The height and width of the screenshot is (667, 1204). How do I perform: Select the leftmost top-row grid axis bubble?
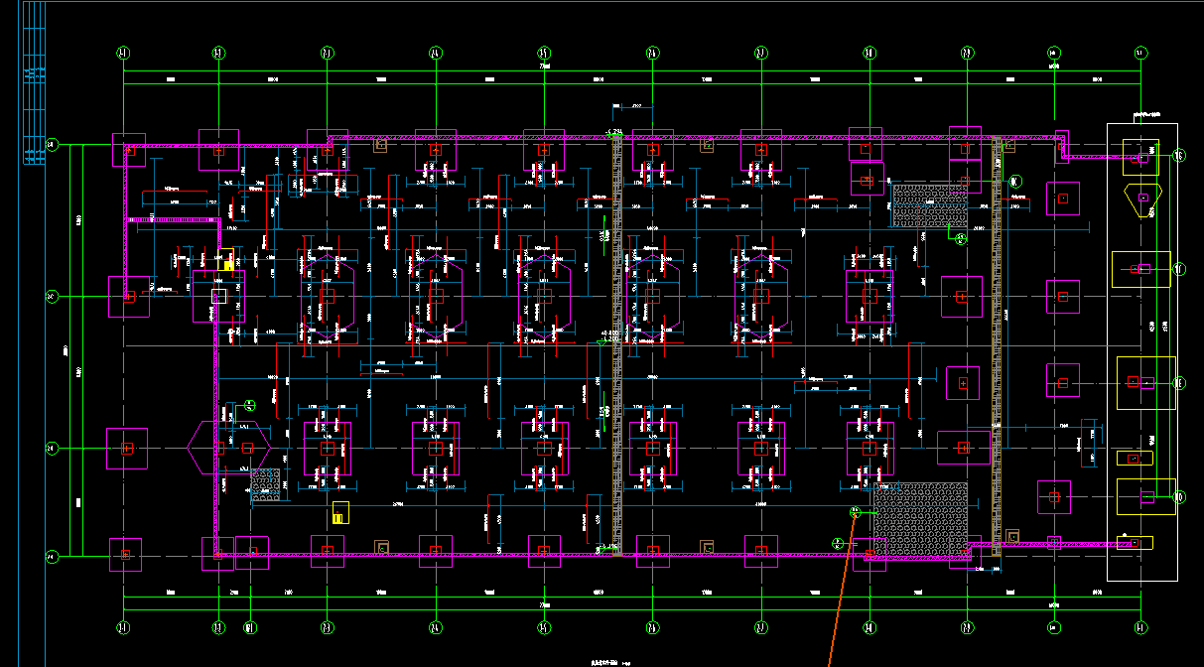(123, 52)
